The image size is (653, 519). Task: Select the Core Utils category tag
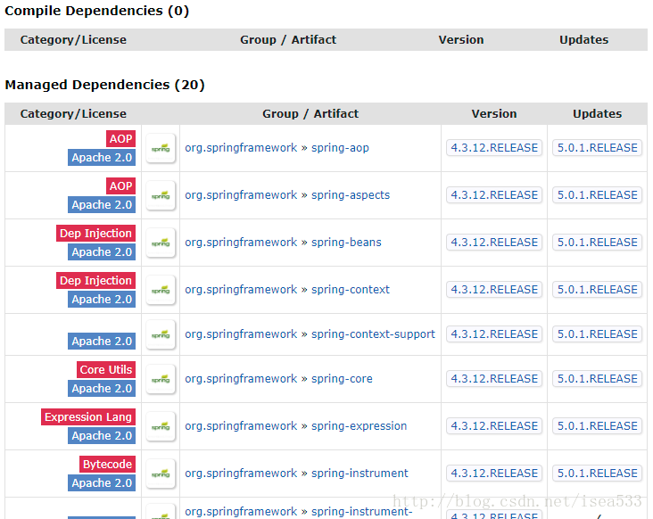coord(106,369)
